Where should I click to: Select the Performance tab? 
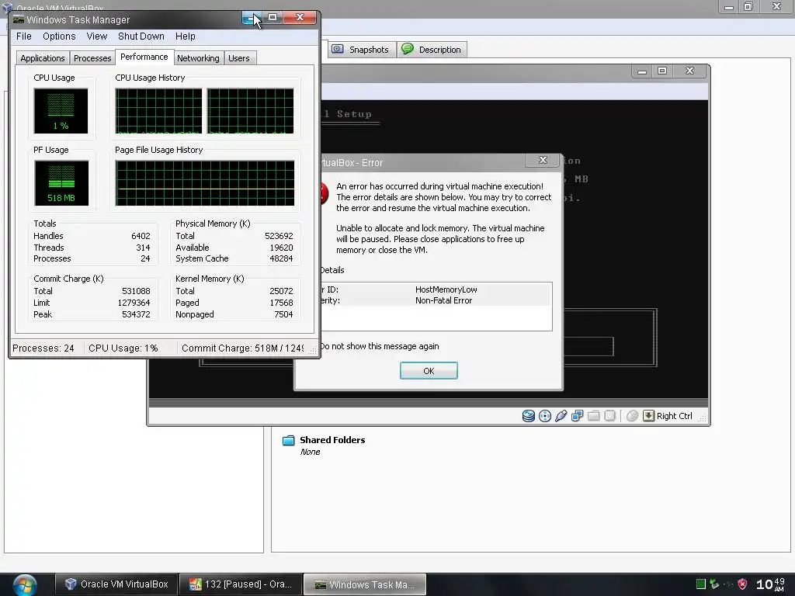(x=144, y=57)
